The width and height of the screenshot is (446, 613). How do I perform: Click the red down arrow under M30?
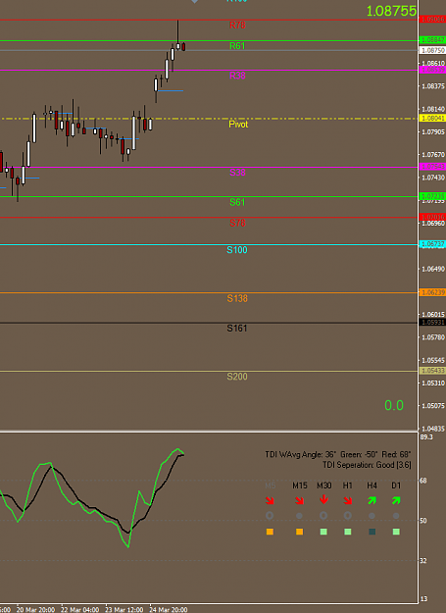pyautogui.click(x=323, y=500)
